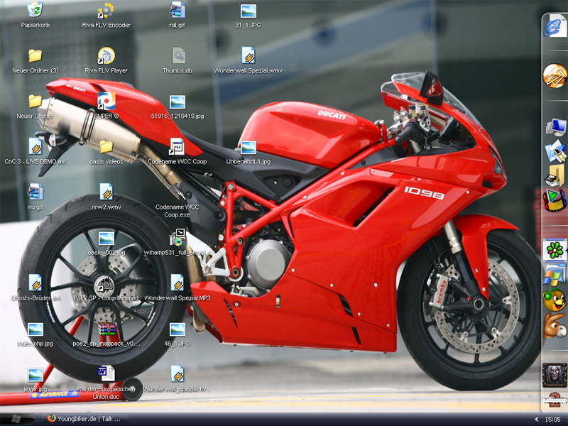Select Wonderwall Spezial.wmv video file
This screenshot has height=426, width=568.
(x=248, y=55)
